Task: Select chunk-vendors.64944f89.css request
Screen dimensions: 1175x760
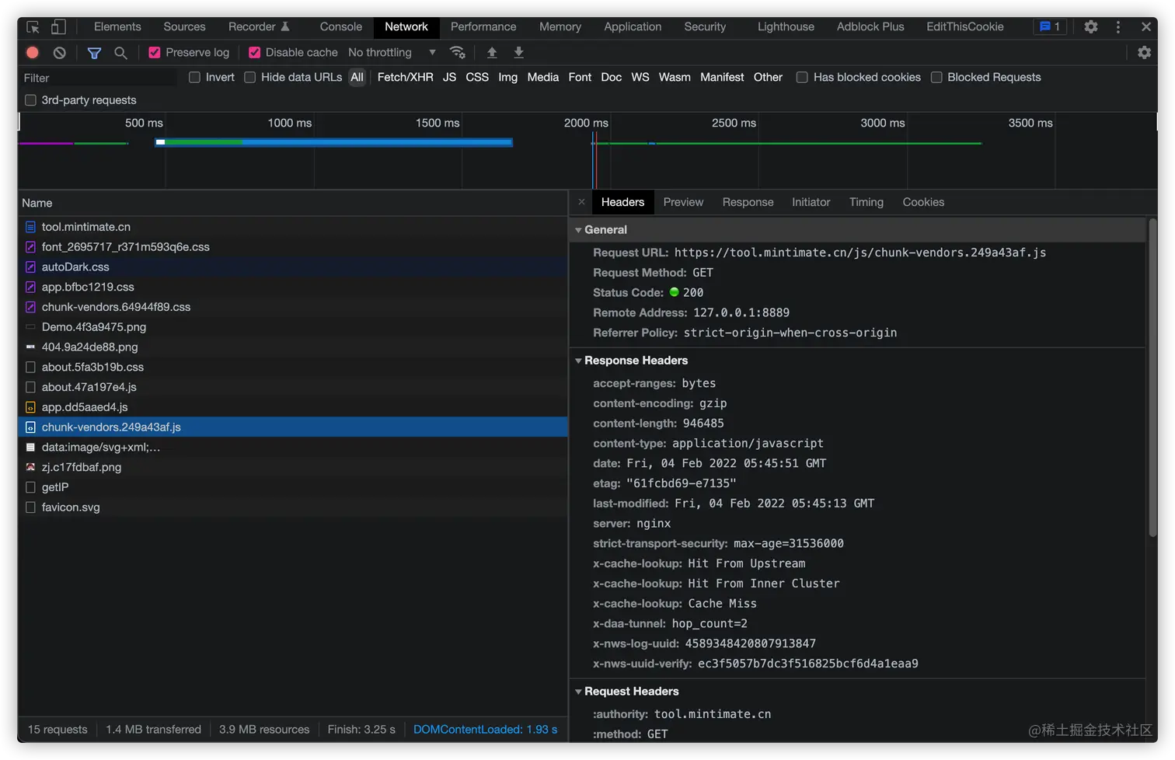Action: point(293,308)
